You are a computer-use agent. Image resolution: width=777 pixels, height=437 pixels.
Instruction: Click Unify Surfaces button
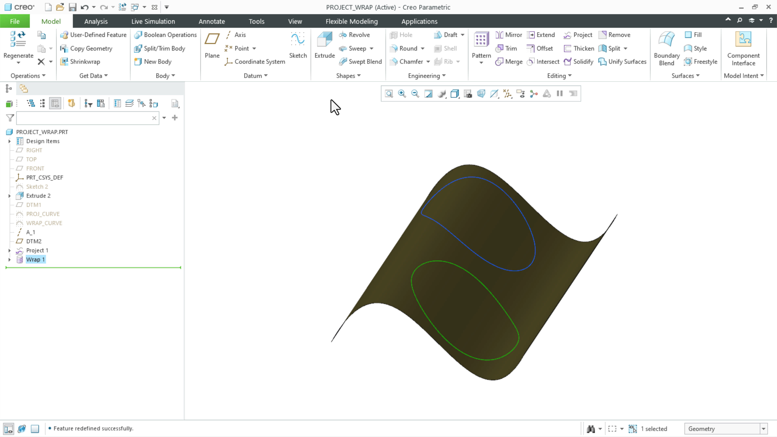point(622,62)
